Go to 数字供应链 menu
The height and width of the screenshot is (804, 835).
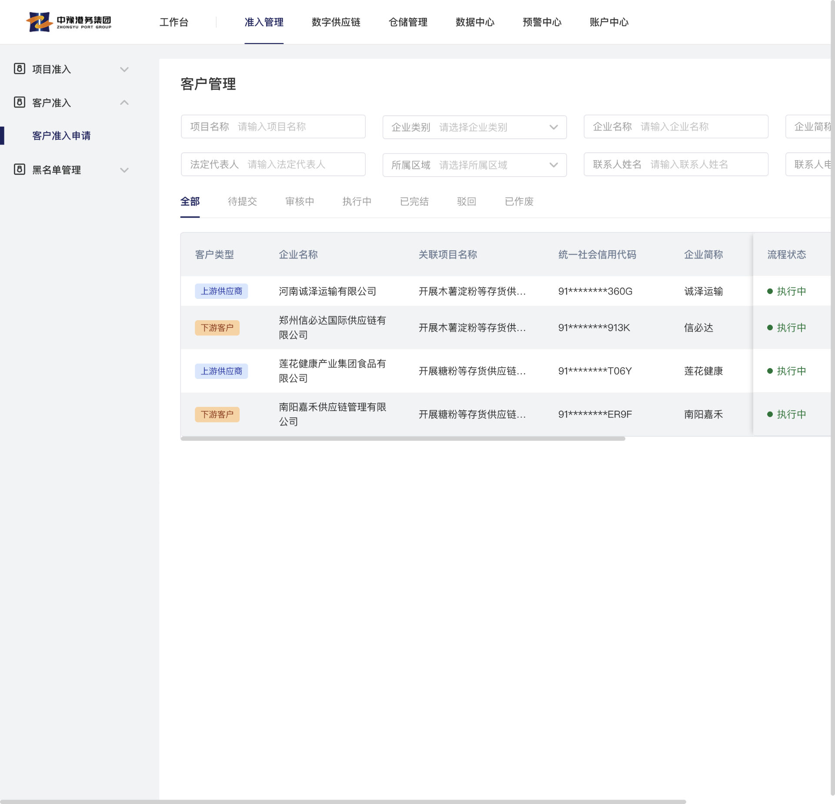(336, 22)
